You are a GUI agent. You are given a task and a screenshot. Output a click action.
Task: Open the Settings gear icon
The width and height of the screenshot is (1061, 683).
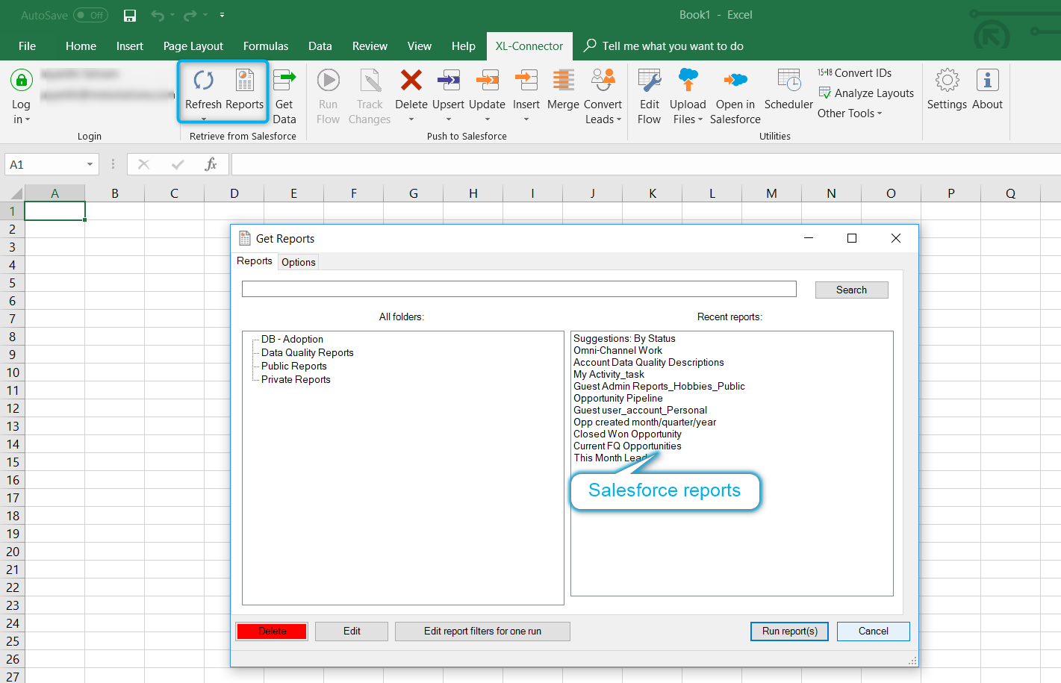pos(947,80)
